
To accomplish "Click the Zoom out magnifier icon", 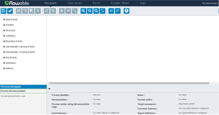I will (x=90, y=11).
